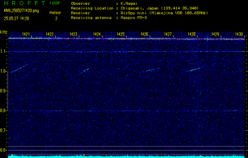248x158 pixels.
Task: Click the 1428 time axis label
Action: point(192,34)
